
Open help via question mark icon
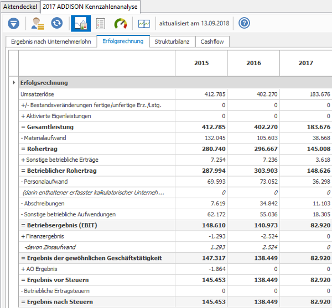point(244,23)
